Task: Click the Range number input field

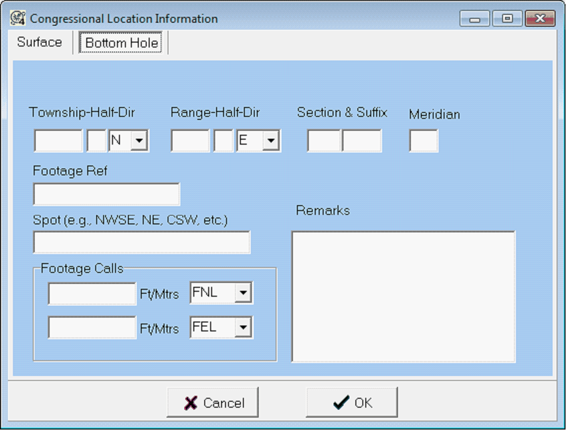Action: (190, 141)
